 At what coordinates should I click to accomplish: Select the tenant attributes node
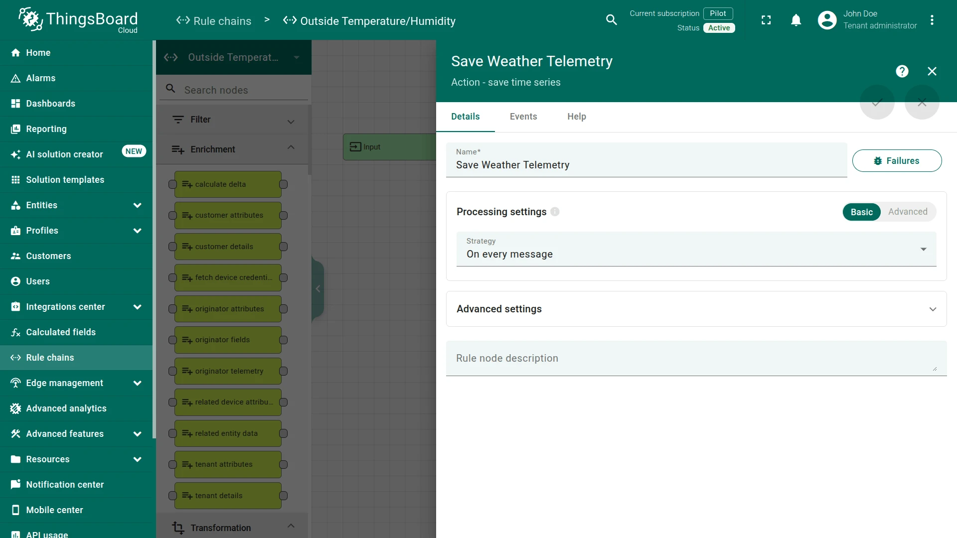(228, 464)
